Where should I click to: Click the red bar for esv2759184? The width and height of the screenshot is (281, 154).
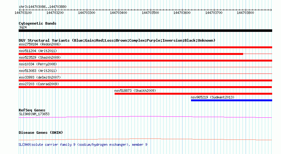click(145, 47)
